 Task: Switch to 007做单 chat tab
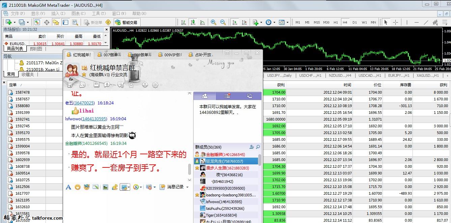109,55
